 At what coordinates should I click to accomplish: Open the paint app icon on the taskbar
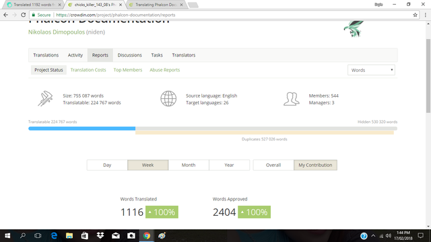tap(162, 236)
